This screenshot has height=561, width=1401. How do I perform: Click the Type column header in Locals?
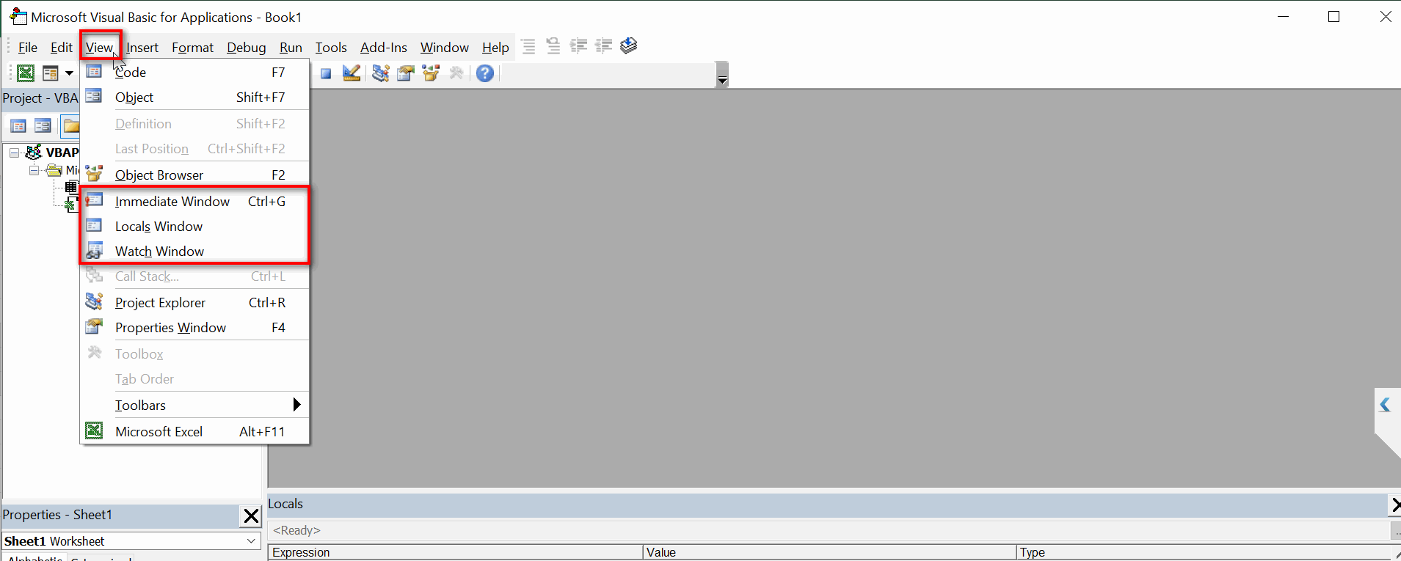[x=1204, y=552]
